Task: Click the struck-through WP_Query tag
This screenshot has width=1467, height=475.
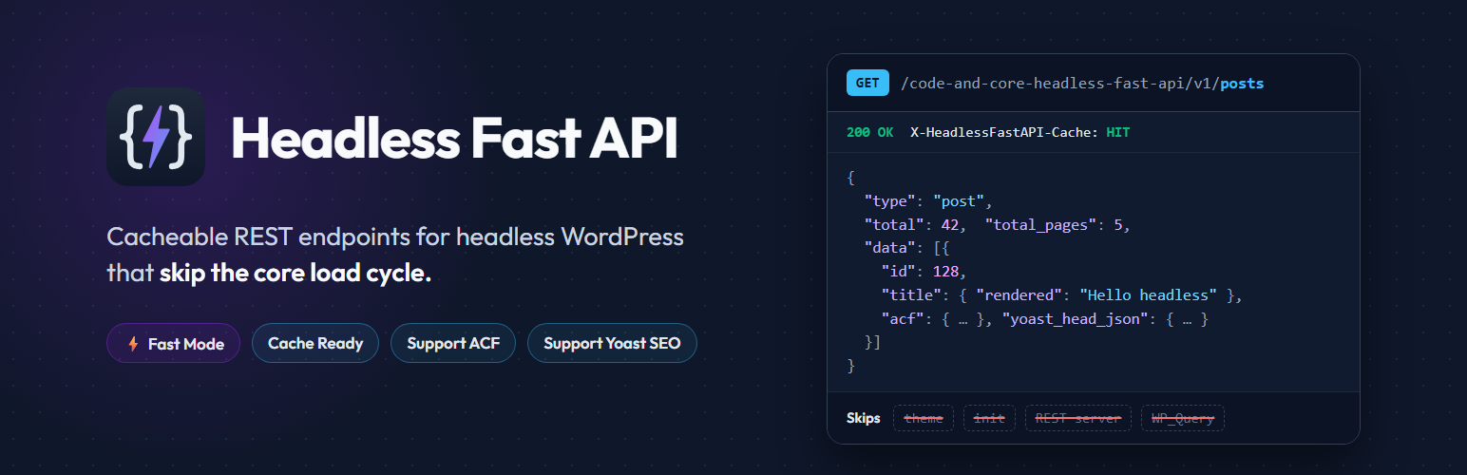Action: [1183, 418]
